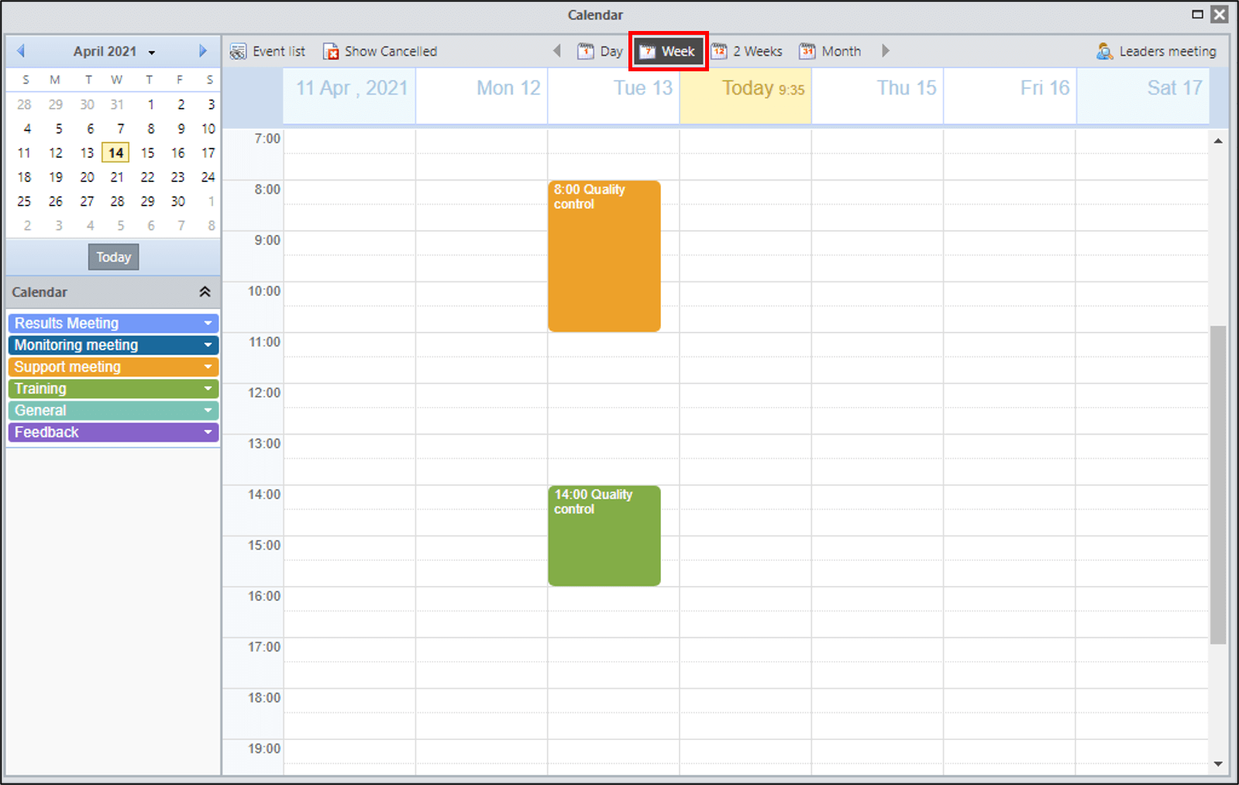Switch to Month view
The width and height of the screenshot is (1239, 785).
point(830,51)
